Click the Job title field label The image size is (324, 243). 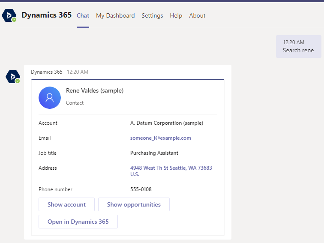pyautogui.click(x=48, y=153)
